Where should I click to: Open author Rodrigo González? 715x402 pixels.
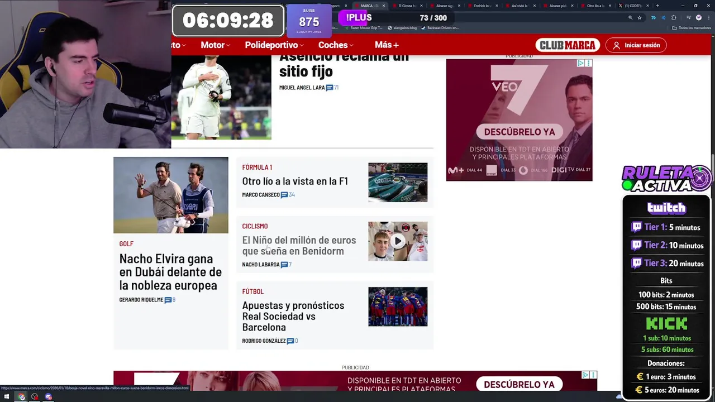click(264, 341)
